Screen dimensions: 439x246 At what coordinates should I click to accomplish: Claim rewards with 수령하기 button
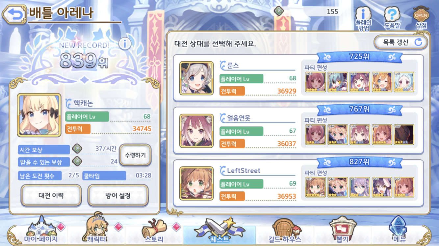coord(135,155)
